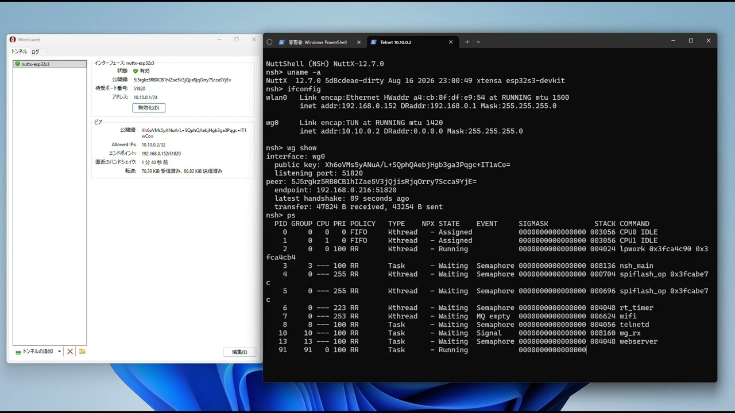Click the wlan0 interface line in terminal
Screen dimensions: 735x413
[x=417, y=98]
